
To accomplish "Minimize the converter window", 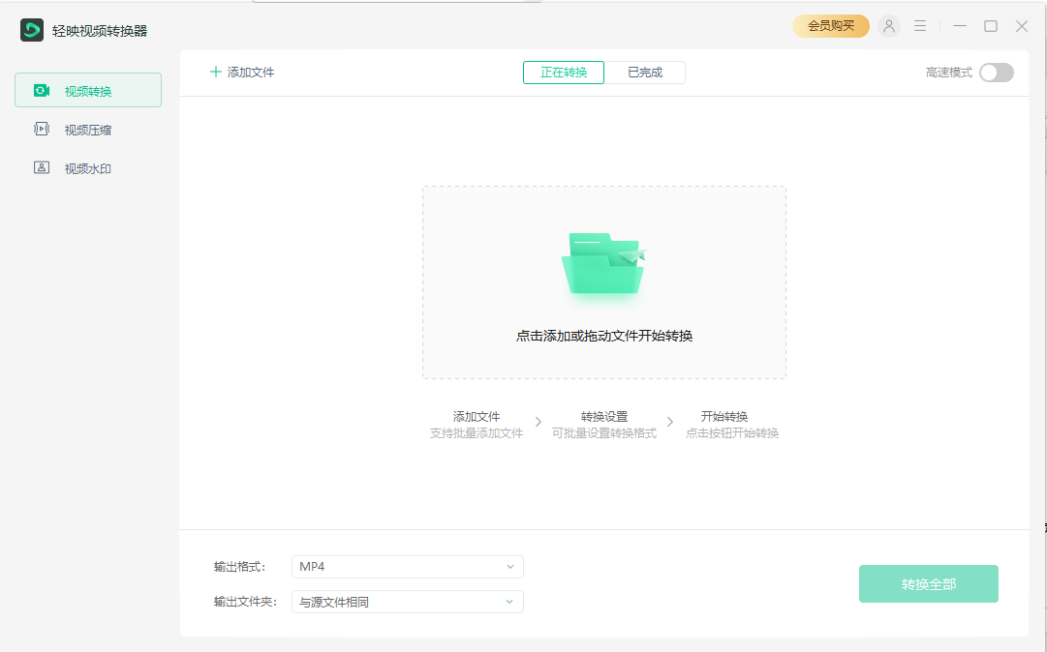I will (959, 26).
